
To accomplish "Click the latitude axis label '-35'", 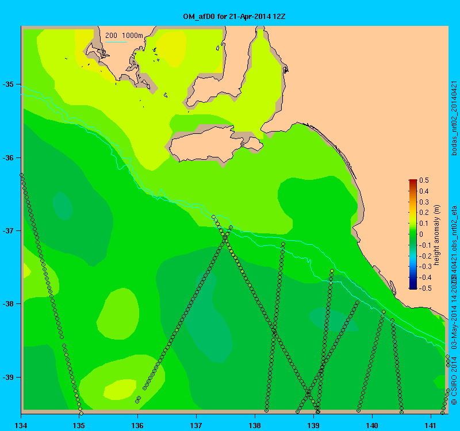I will pos(8,84).
